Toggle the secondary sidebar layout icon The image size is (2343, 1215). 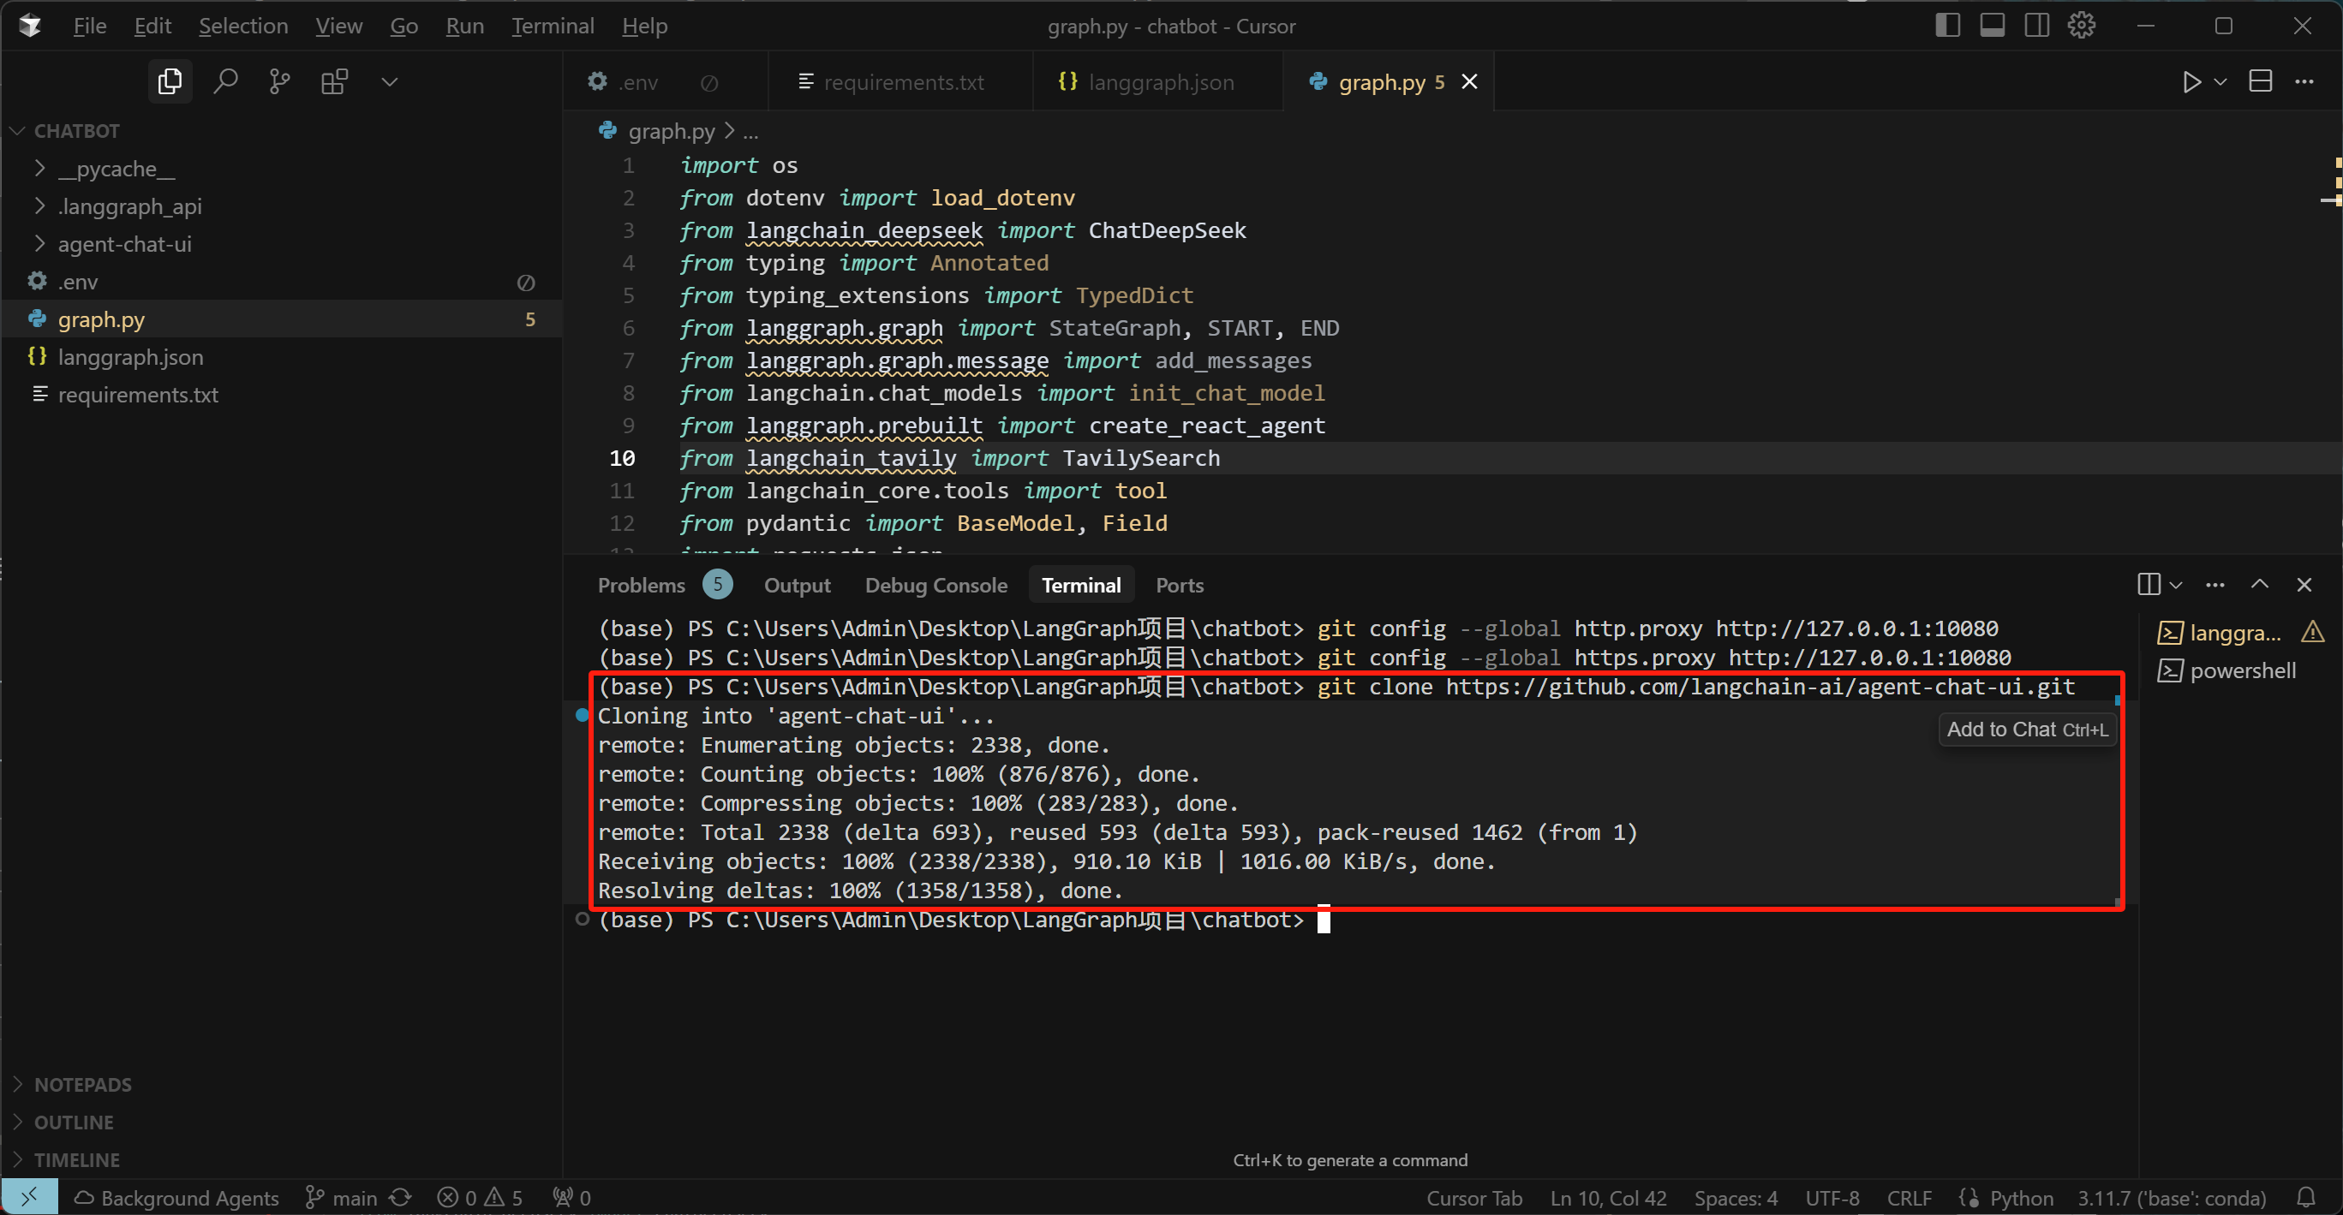pyautogui.click(x=2036, y=26)
